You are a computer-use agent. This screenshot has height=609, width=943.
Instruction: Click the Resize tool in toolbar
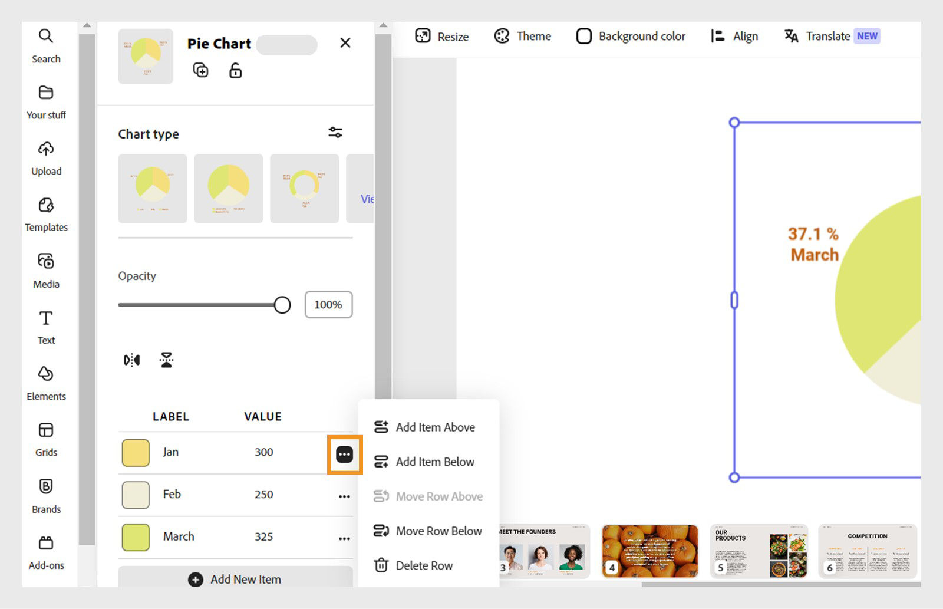pos(442,37)
